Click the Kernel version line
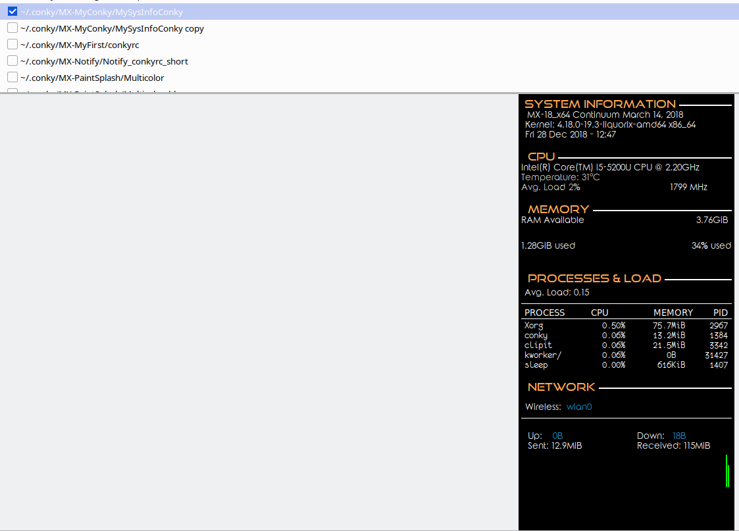 point(610,124)
